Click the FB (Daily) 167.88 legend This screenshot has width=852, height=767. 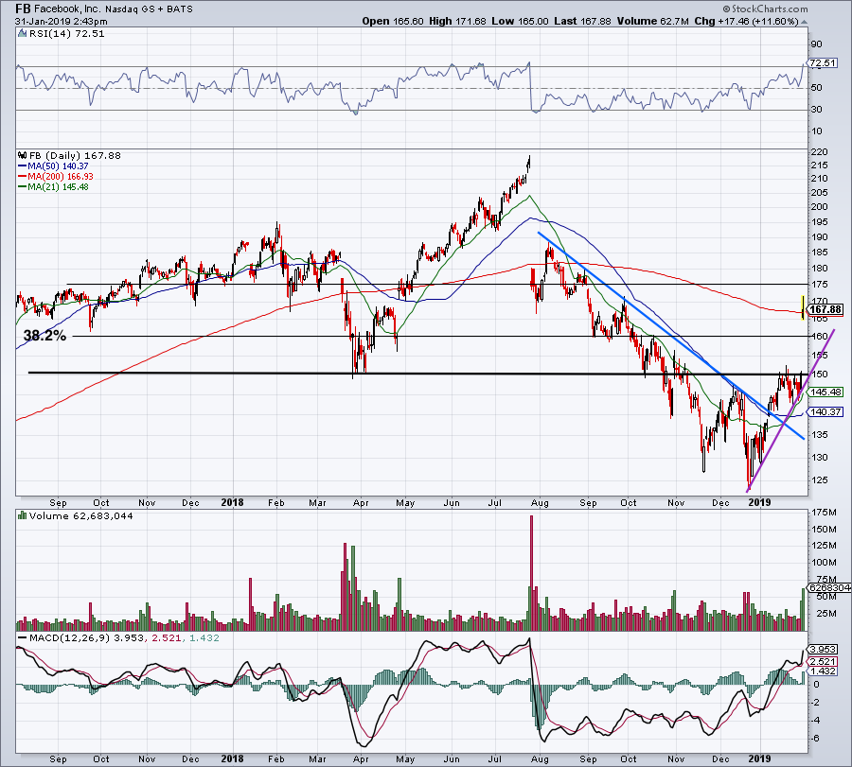click(75, 156)
